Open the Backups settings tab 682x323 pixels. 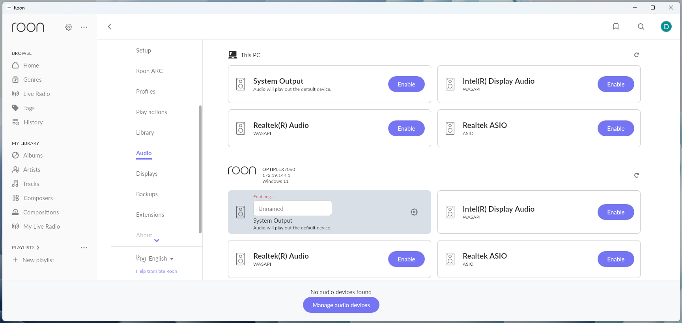click(147, 194)
